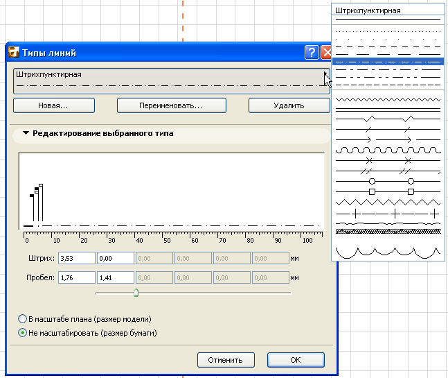Viewport: 448px width, 378px height.
Task: Select the dotted line entry in popup
Action: pos(388,31)
